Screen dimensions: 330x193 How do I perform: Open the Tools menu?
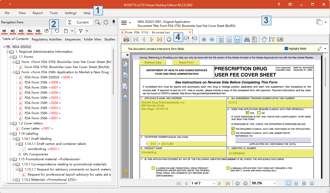tap(54, 13)
